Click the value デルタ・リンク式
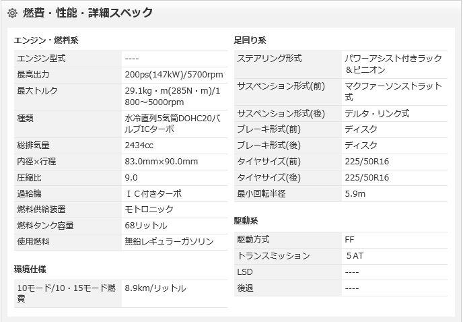The width and height of the screenshot is (463, 322). click(377, 114)
